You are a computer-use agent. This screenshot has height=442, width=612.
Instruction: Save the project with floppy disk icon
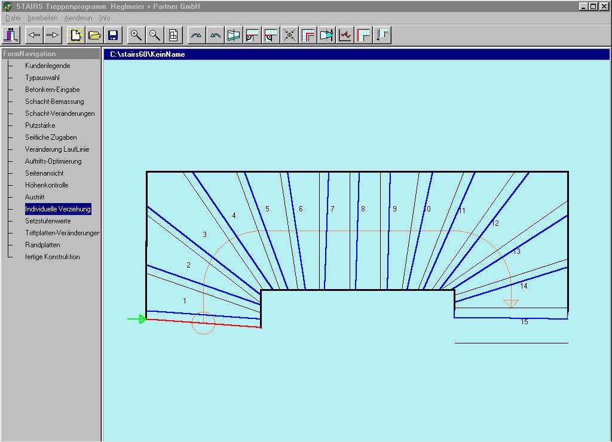[112, 35]
